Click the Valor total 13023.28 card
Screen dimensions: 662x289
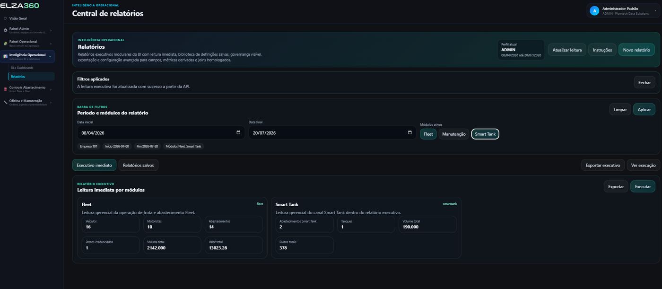[234, 245]
